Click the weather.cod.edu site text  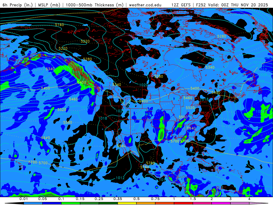coord(145,5)
